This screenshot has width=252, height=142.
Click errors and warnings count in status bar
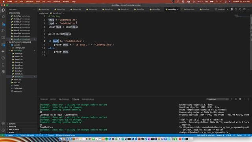[40, 135]
